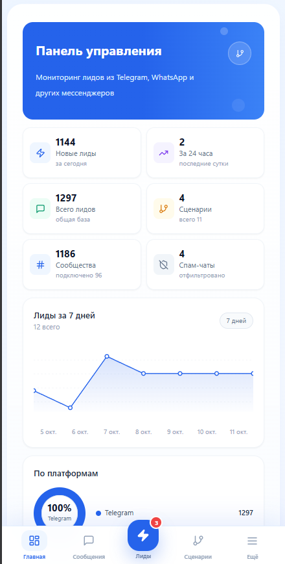
Task: Click the chat bubble icon beside Всего лидов
Action: coord(40,209)
